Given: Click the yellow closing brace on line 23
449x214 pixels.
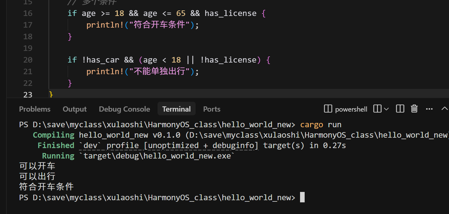Looking at the screenshot, I should [51, 94].
